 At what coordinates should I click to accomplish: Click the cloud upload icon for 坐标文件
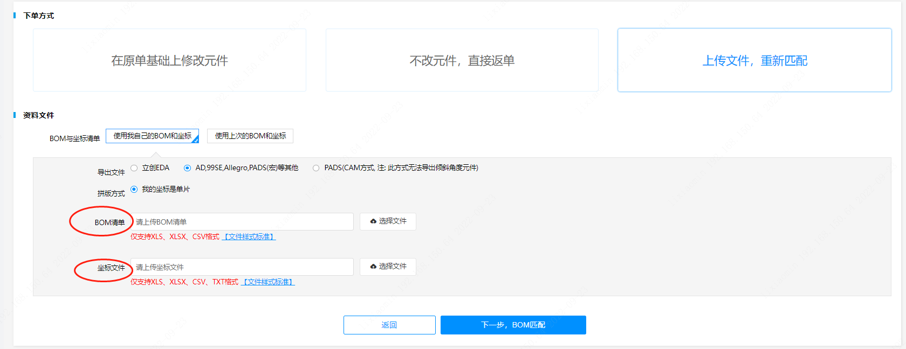point(373,267)
